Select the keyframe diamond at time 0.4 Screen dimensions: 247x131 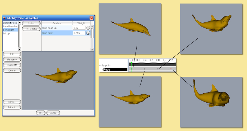coord(145,69)
